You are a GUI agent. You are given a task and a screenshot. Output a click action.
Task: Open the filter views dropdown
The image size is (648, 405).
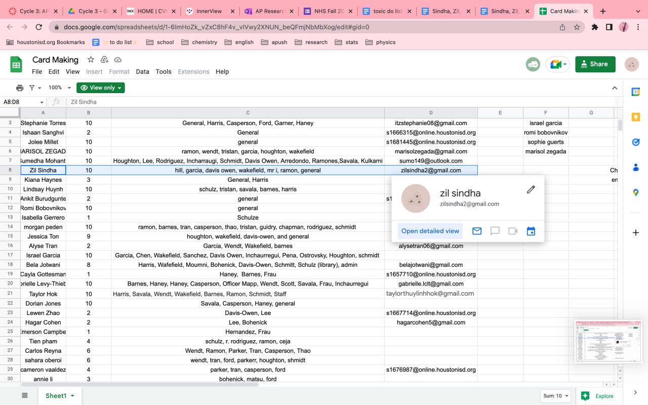click(35, 88)
